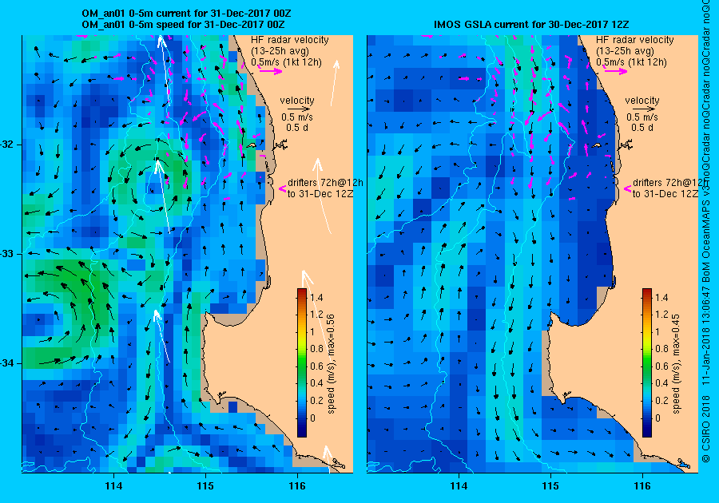The width and height of the screenshot is (719, 503).
Task: Click 'to 31-Dec 12Z' text in left panel
Action: coord(320,194)
